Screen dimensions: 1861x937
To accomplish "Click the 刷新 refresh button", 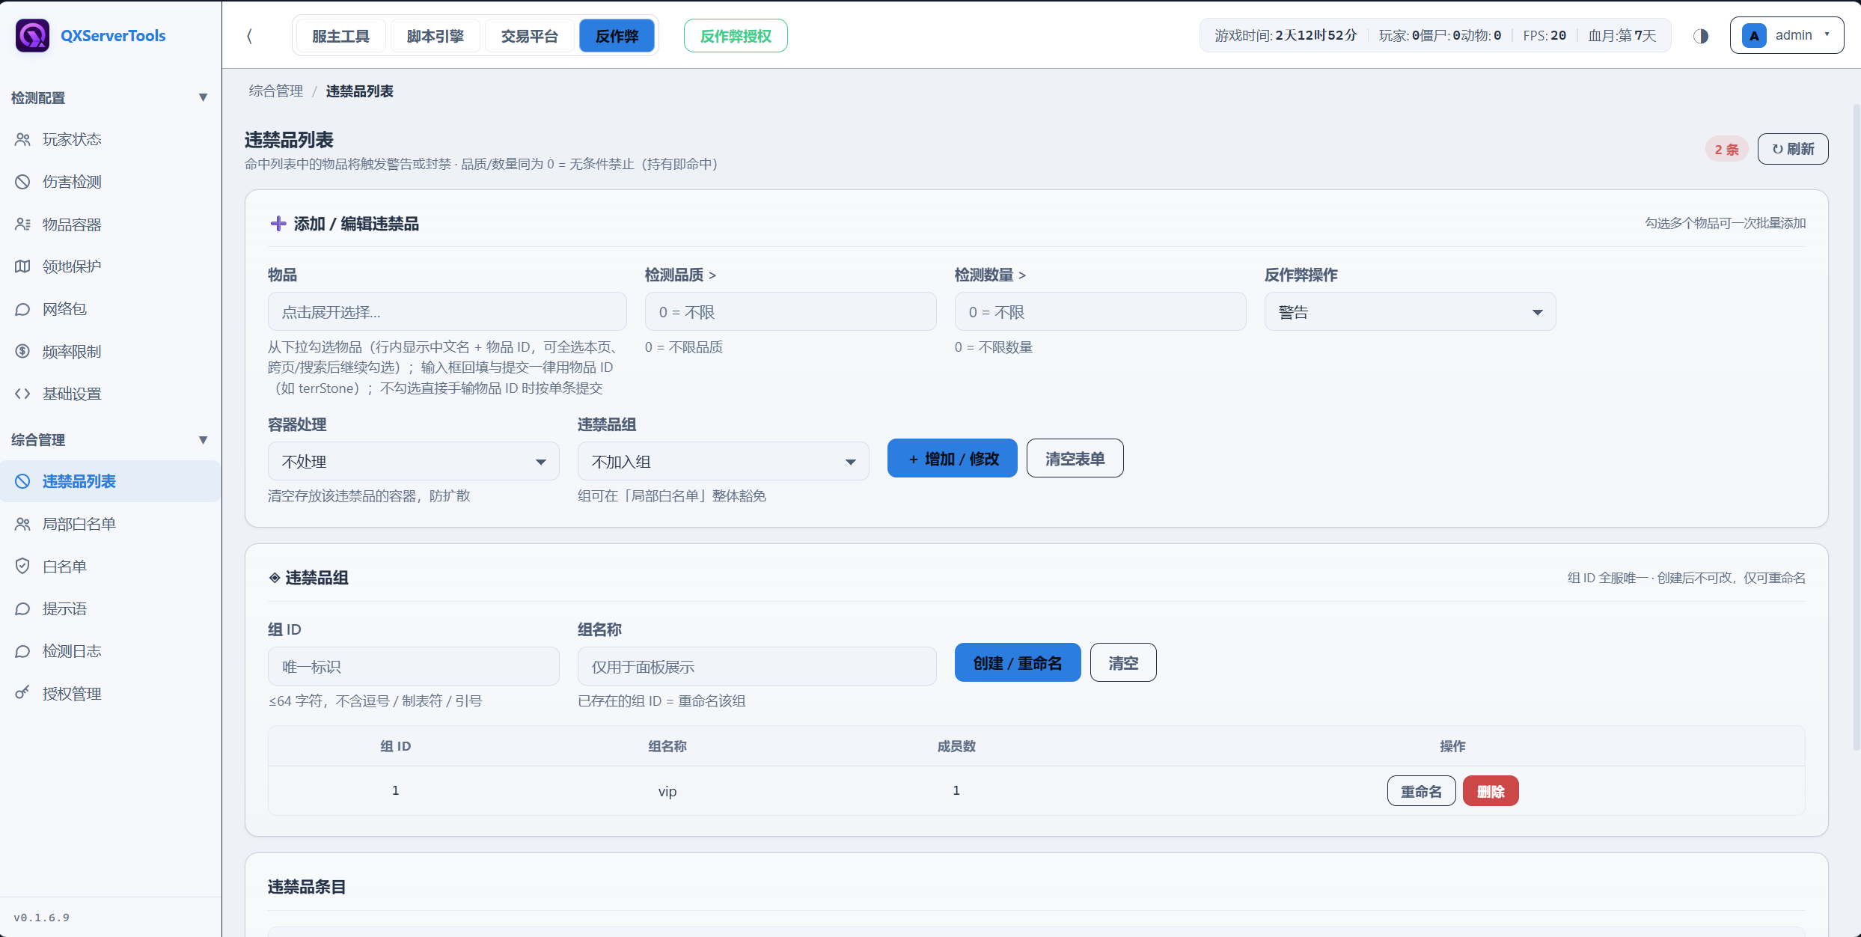I will pos(1792,149).
